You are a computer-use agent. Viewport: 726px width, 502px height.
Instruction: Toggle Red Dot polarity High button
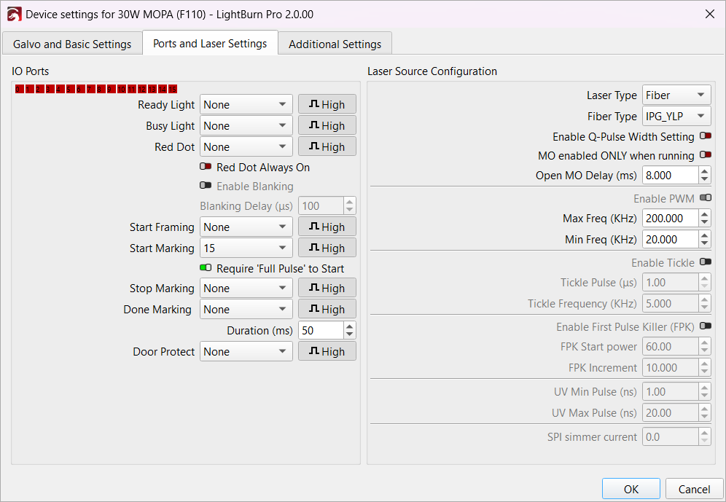(x=327, y=147)
